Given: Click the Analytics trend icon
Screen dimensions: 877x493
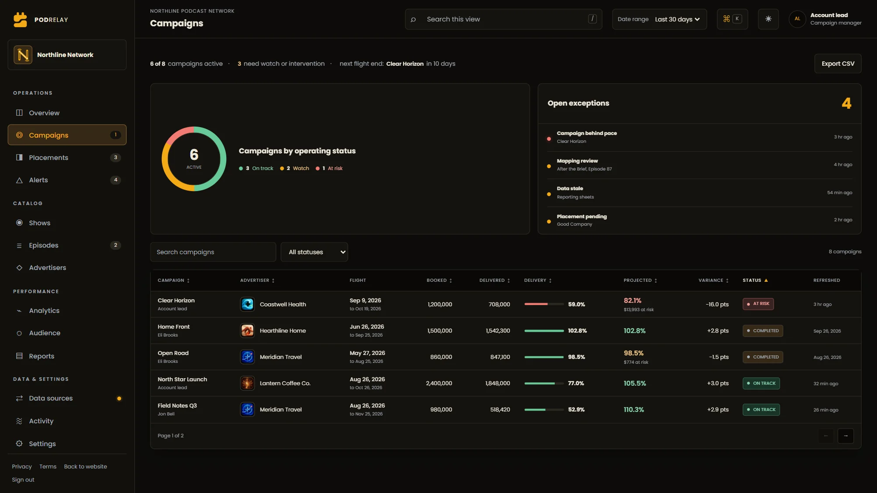Looking at the screenshot, I should click(x=19, y=311).
